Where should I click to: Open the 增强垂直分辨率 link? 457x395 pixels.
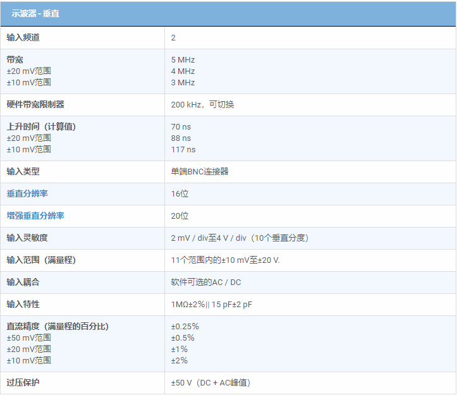[x=35, y=216]
